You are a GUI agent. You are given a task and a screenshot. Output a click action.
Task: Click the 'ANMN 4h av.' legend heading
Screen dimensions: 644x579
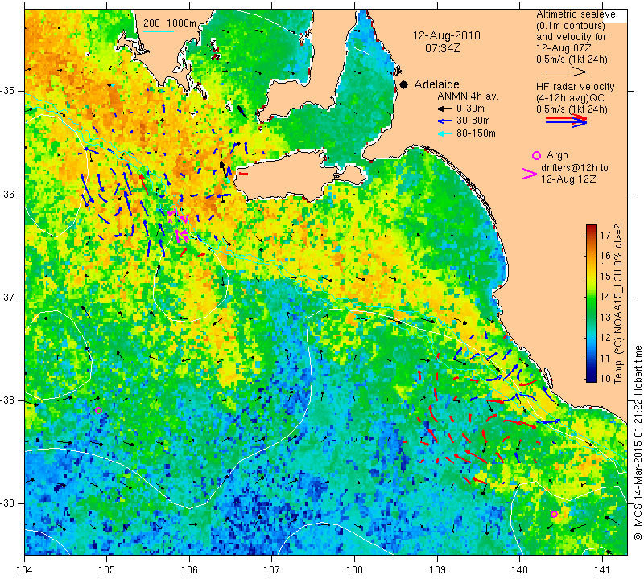(468, 96)
